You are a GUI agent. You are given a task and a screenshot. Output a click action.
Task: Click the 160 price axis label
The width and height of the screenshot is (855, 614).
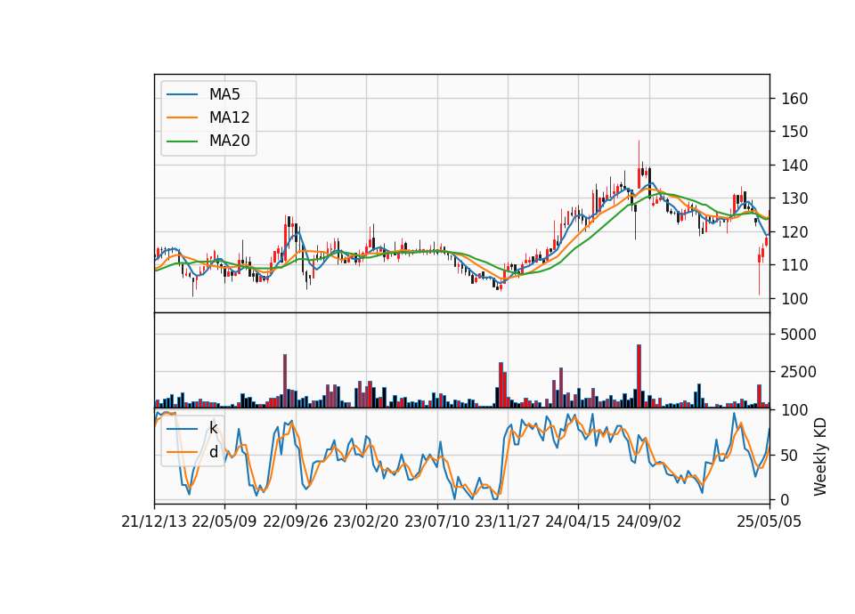794,99
